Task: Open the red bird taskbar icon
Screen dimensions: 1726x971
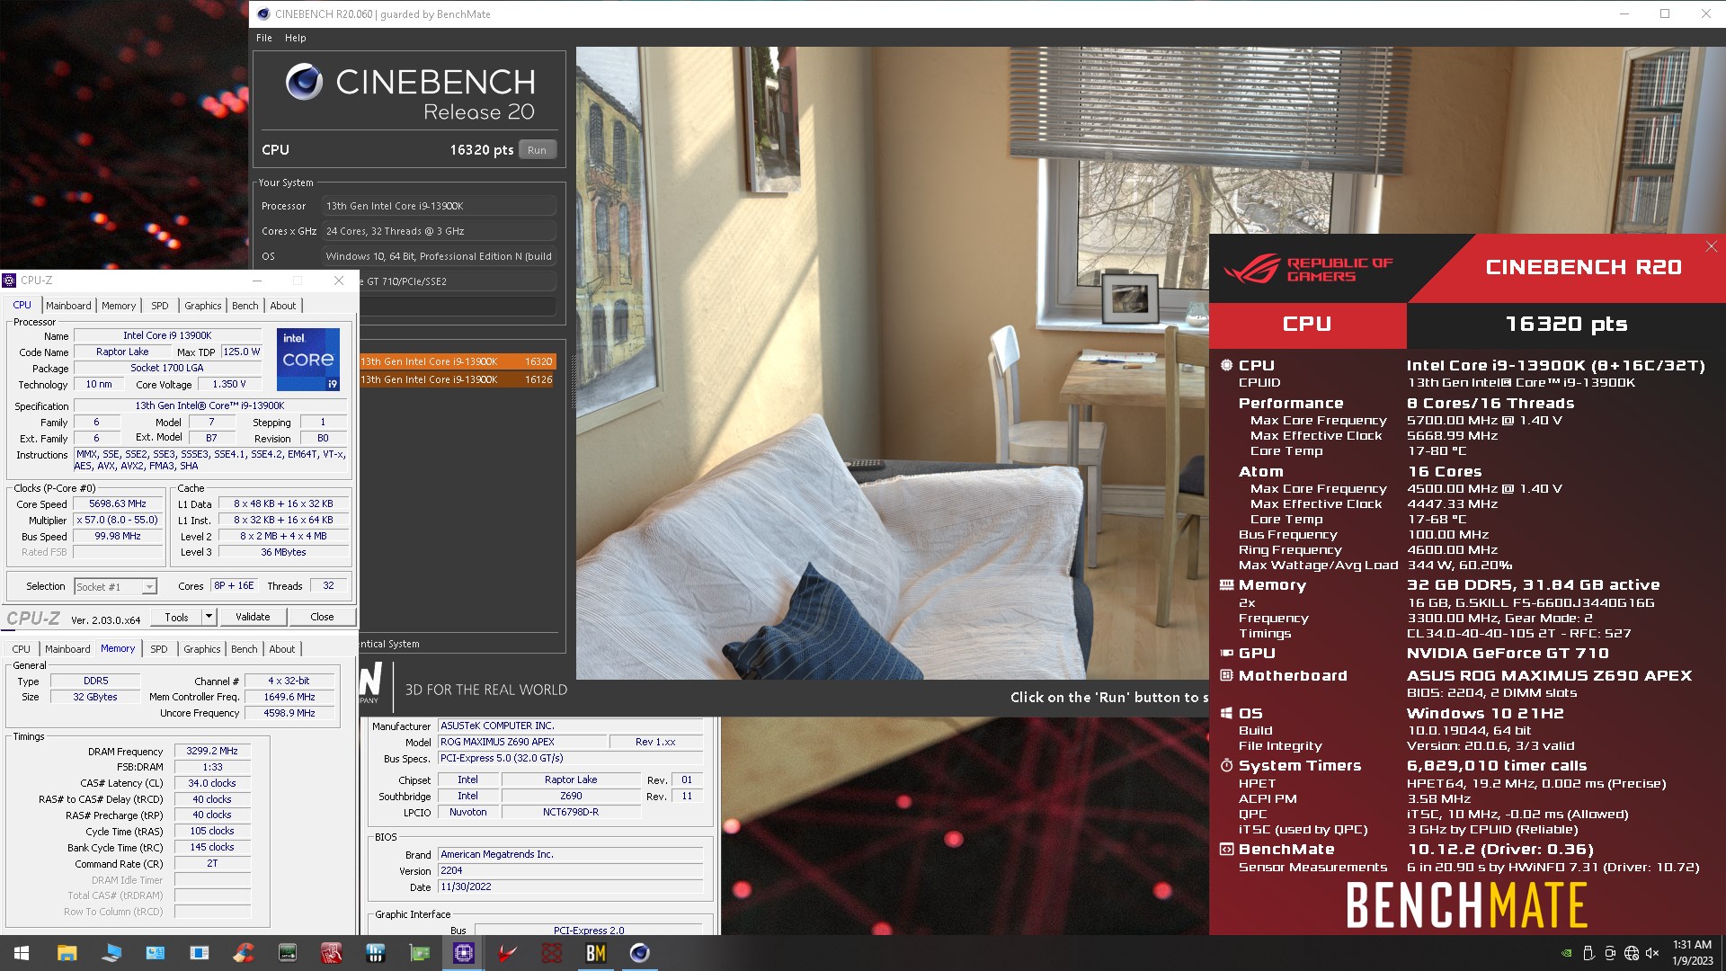Action: pos(508,953)
